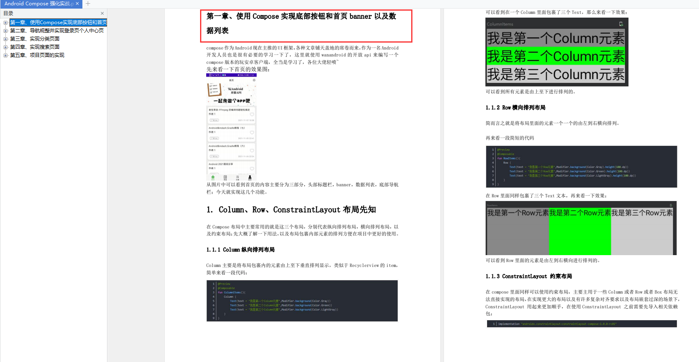This screenshot has width=699, height=362.
Task: Go to 第五章 项目页面的实现
Action: coord(37,55)
